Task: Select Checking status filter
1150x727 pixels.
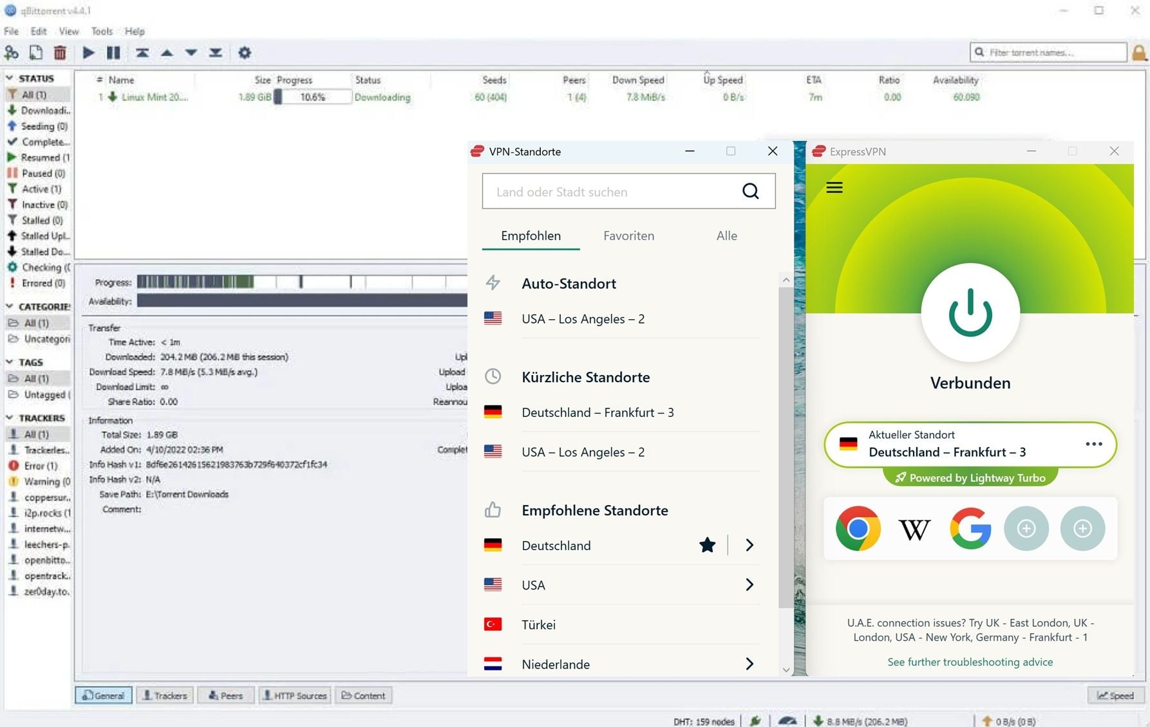Action: click(39, 268)
